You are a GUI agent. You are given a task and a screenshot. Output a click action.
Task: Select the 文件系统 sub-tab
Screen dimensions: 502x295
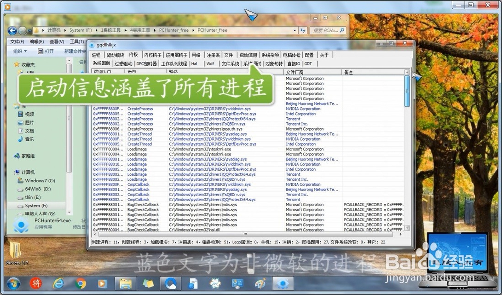(x=230, y=64)
